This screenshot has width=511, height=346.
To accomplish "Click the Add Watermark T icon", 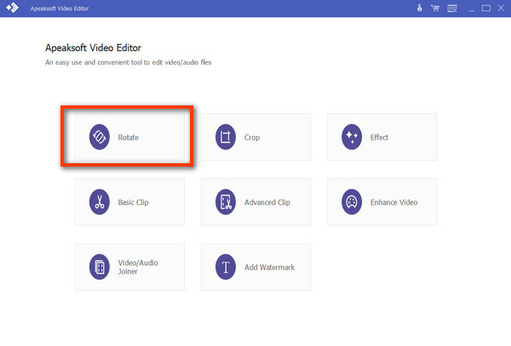I will (x=226, y=267).
